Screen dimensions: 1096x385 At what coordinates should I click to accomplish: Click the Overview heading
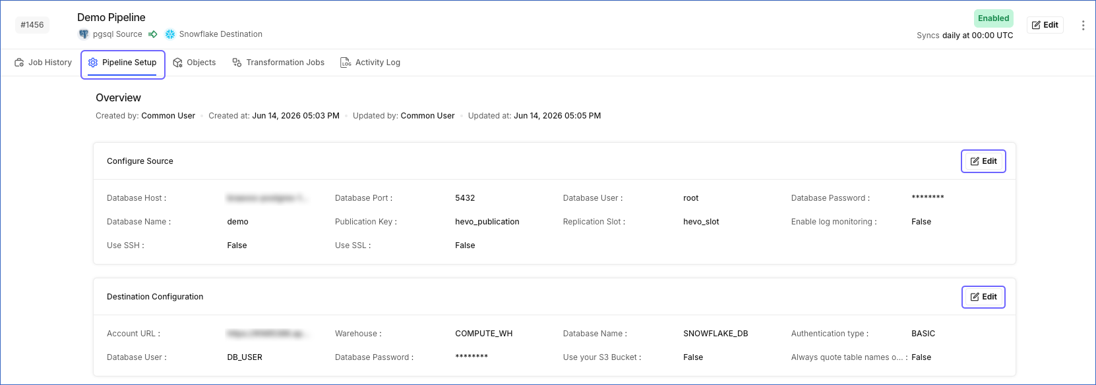[118, 97]
